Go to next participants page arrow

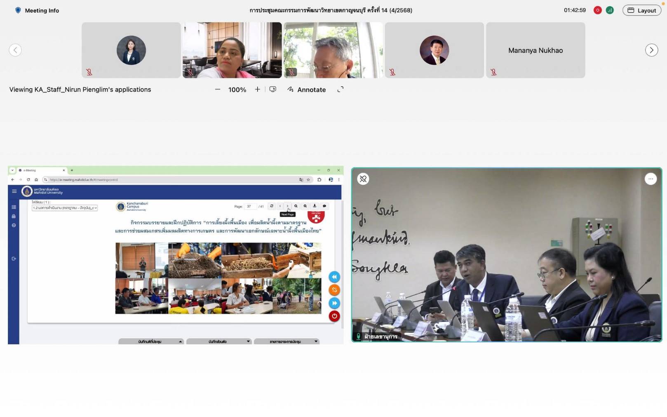[x=651, y=50]
